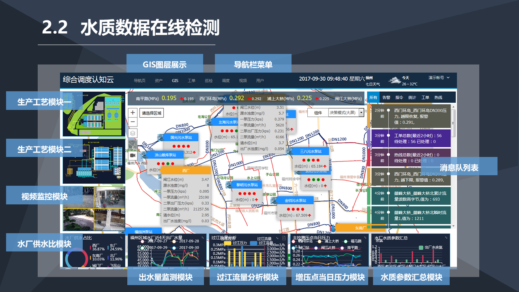Click the 左海污水泵站 pump marker icon
Screen dimensions: 519x292
pos(209,122)
